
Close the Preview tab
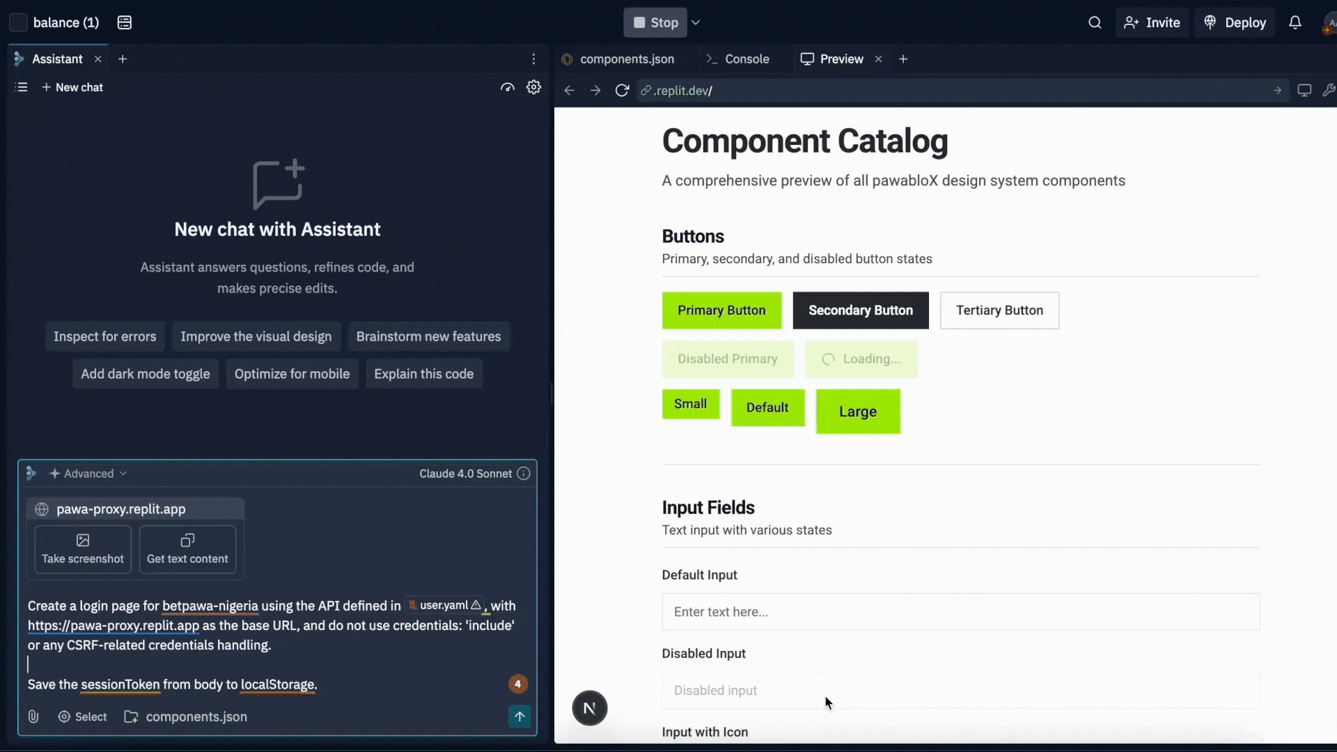[x=879, y=59]
